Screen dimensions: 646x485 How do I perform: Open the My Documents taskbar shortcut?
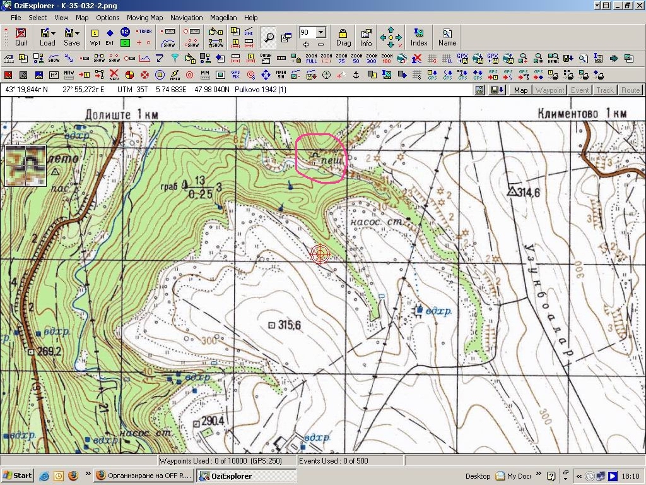point(513,476)
